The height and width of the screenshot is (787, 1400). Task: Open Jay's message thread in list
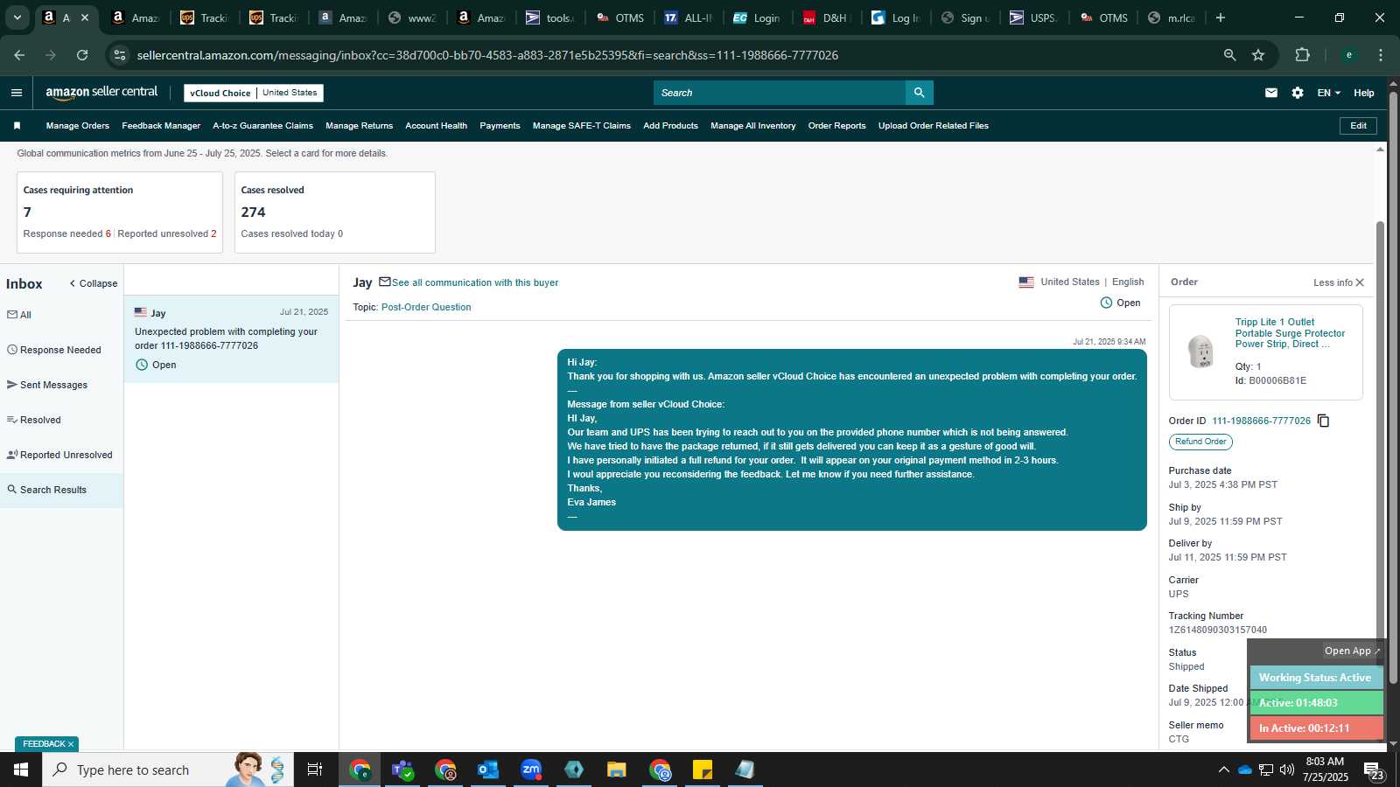pos(231,339)
